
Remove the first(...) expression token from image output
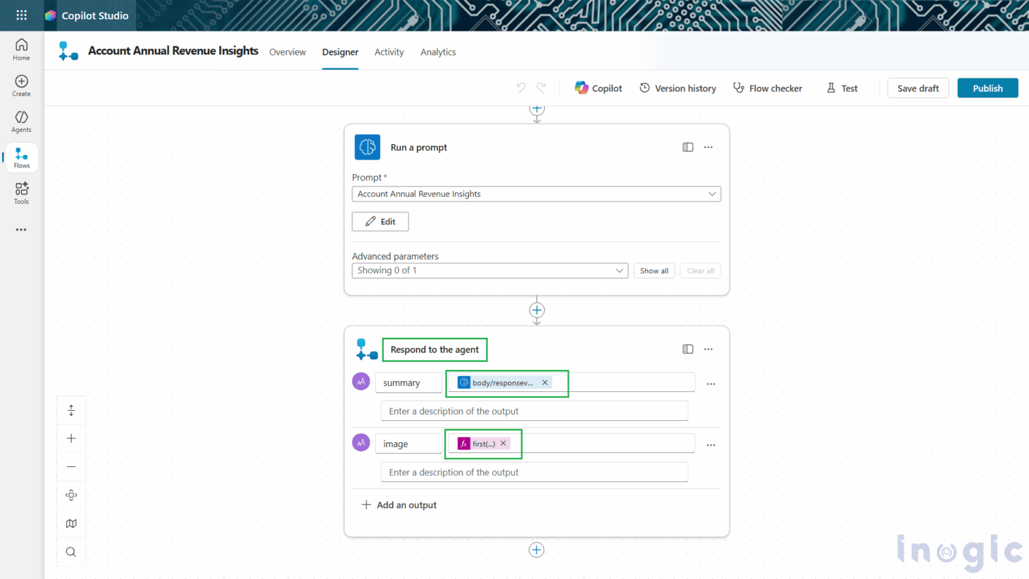(503, 443)
